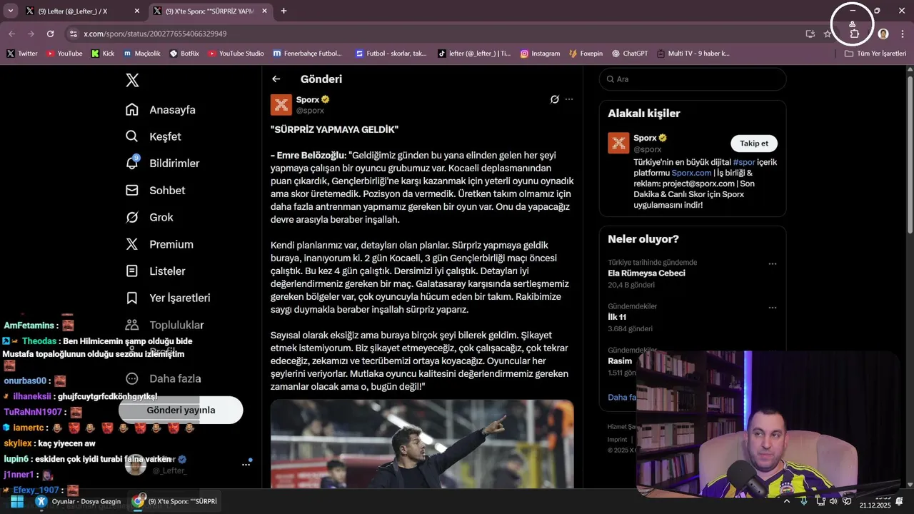The image size is (914, 514).
Task: Click the back arrow next to Gönderi
Action: pos(276,79)
